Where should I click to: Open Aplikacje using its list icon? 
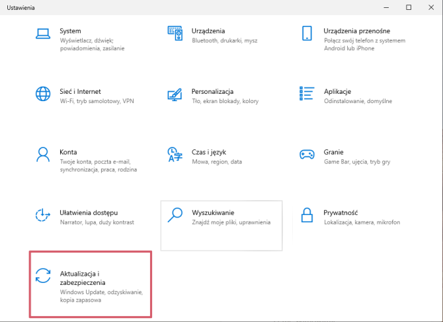pos(307,94)
